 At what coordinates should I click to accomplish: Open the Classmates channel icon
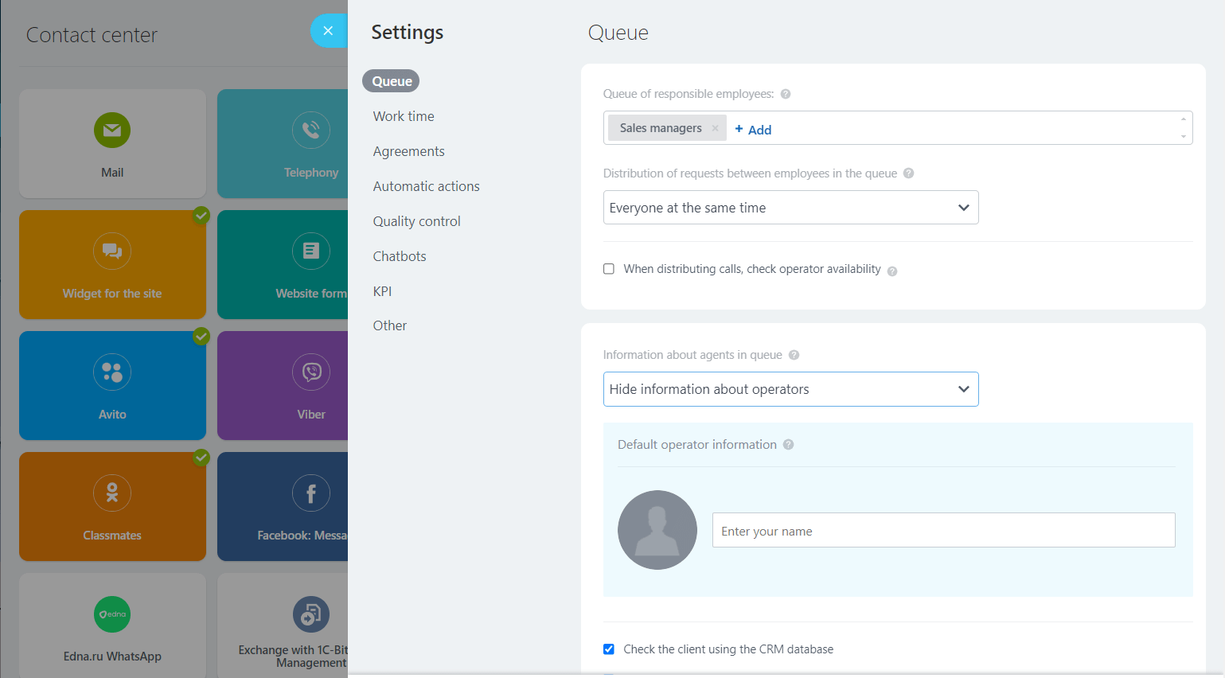[112, 493]
